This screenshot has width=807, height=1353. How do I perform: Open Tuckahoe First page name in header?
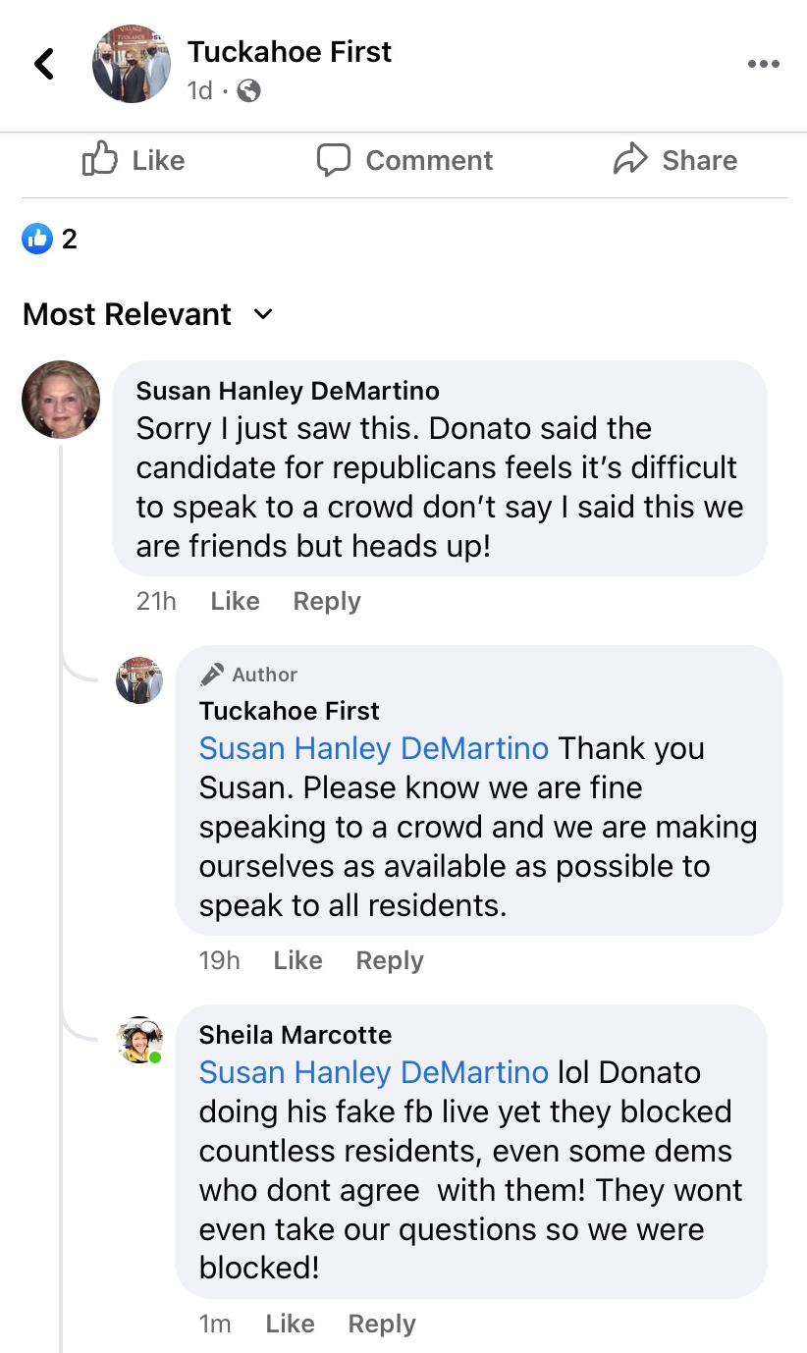coord(290,52)
